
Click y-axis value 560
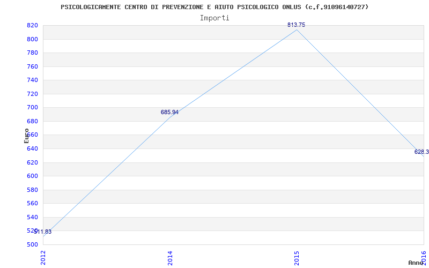32,204
